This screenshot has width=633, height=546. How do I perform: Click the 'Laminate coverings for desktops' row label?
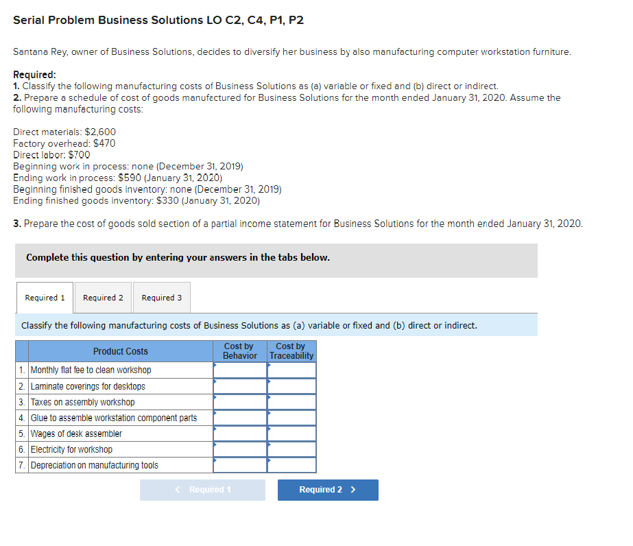coord(88,386)
